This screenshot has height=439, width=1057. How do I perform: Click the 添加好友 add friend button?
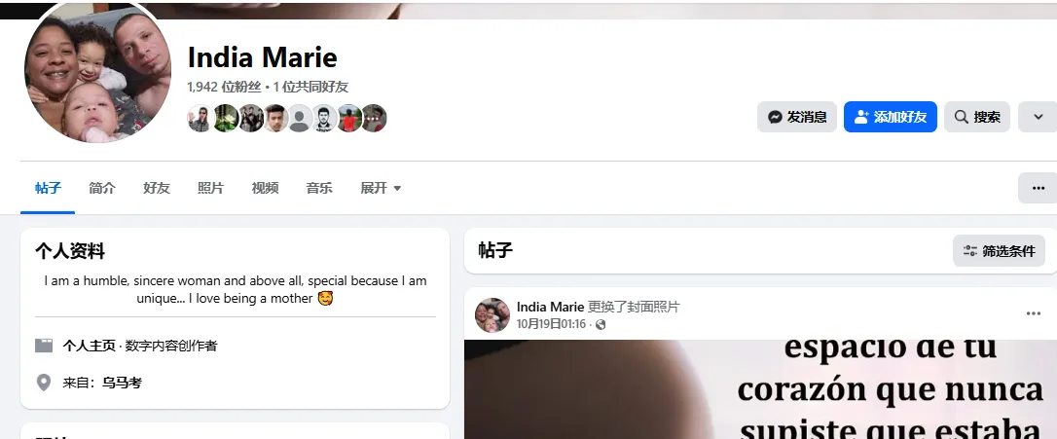pos(891,117)
